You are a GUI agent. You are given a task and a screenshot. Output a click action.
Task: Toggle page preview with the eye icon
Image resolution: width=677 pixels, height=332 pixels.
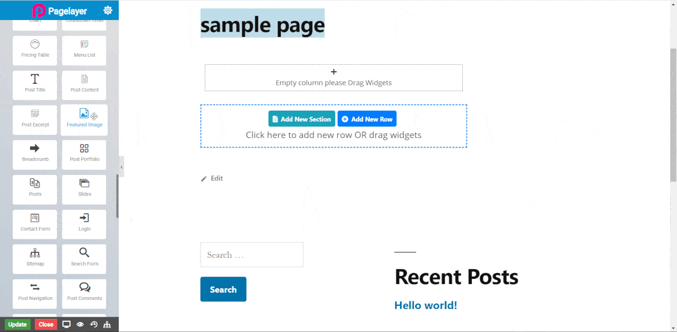click(80, 324)
